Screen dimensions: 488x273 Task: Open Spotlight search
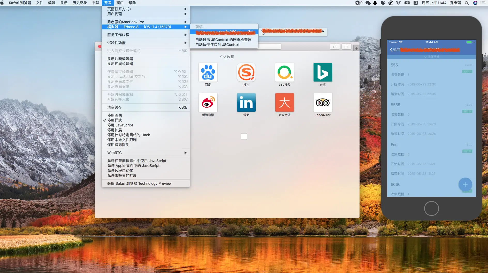467,3
